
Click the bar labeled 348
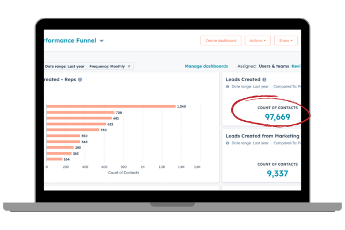[63, 142]
